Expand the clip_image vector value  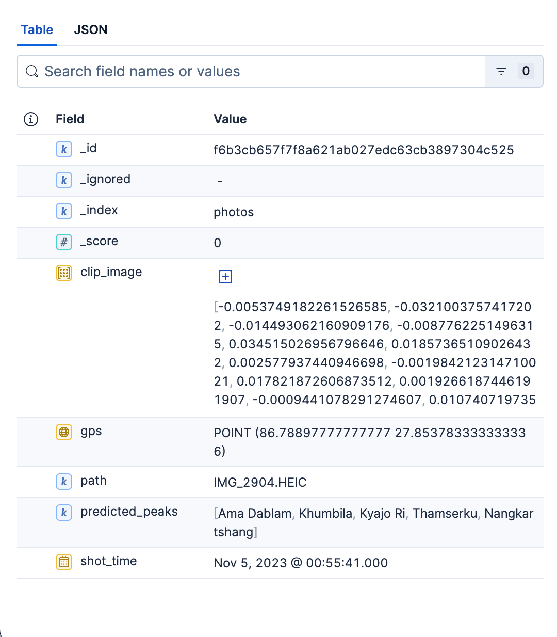click(225, 277)
